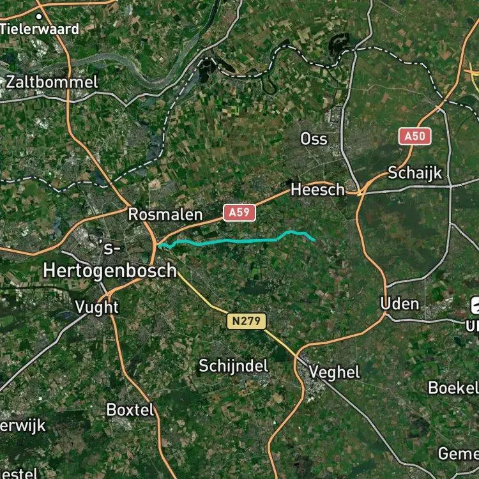Click the A59 highway shield
Screen dimensions: 479x479
240,213
